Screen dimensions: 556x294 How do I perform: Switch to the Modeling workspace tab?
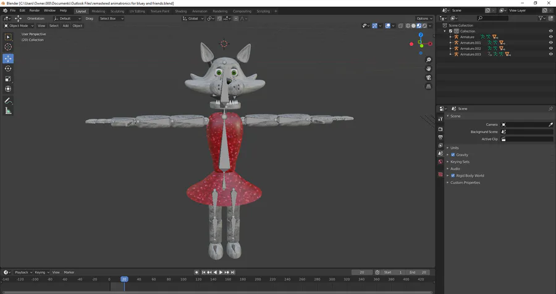tap(98, 11)
